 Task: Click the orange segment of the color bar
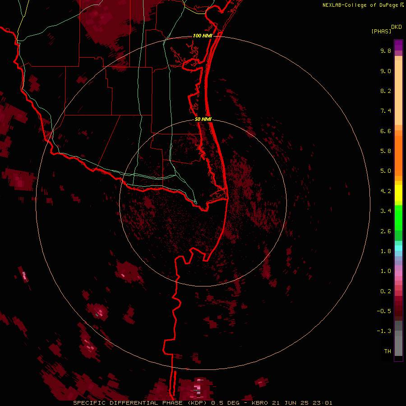398,156
